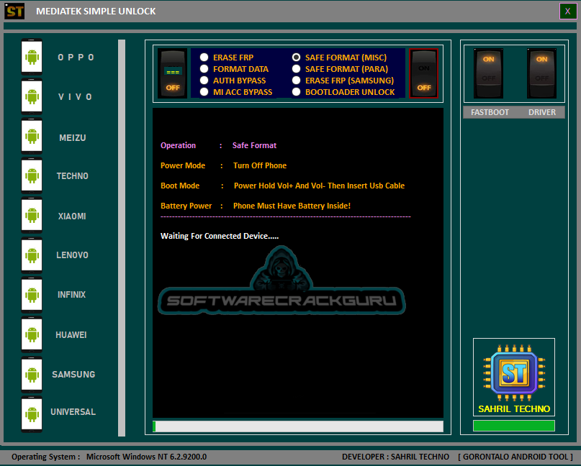Choose the INFINIX brand label
The image size is (581, 466).
point(71,295)
